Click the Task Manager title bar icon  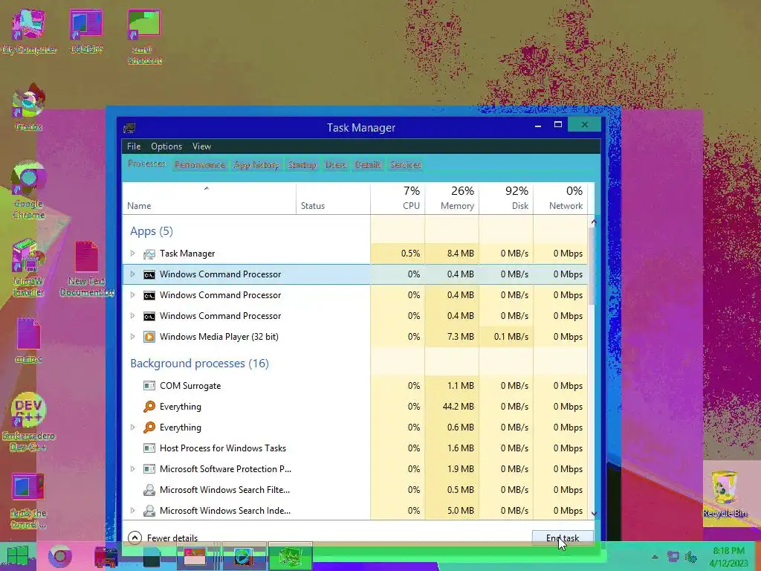pyautogui.click(x=129, y=128)
